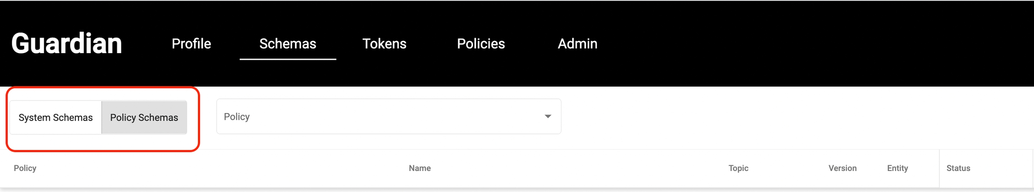Select the Policy Schemas toggle button
Image resolution: width=1034 pixels, height=192 pixels.
click(x=144, y=117)
